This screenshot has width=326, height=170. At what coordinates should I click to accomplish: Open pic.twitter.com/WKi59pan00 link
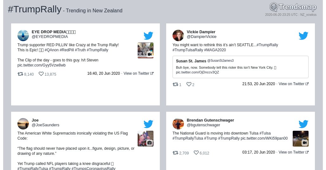click(x=264, y=138)
